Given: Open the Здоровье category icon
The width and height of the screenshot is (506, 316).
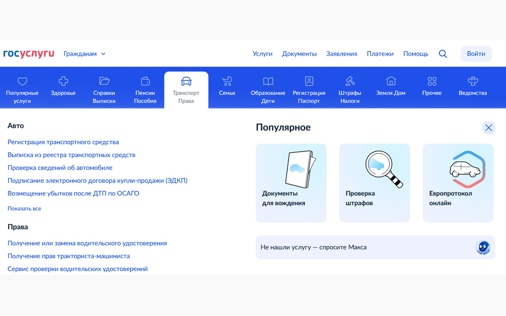Looking at the screenshot, I should 63,81.
